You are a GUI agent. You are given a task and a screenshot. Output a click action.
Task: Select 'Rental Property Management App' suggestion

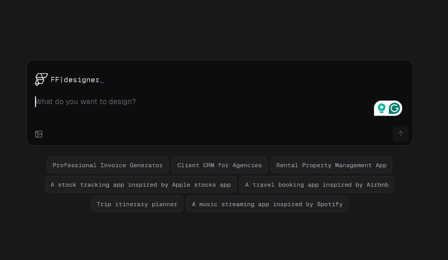coord(331,165)
